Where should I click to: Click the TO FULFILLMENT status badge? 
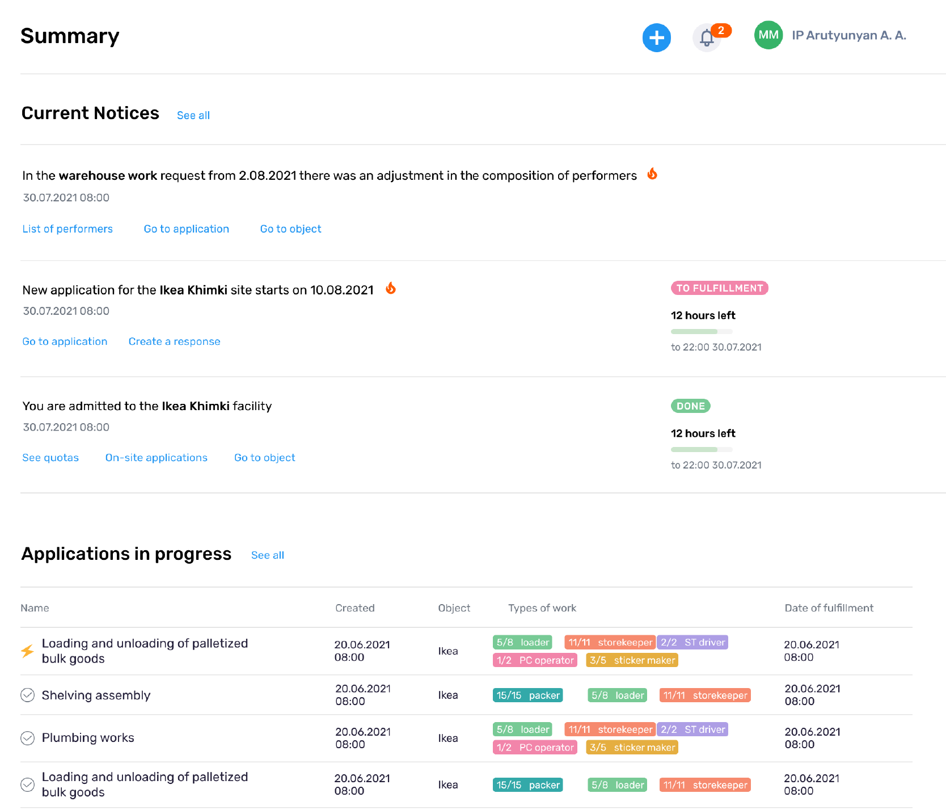click(719, 288)
